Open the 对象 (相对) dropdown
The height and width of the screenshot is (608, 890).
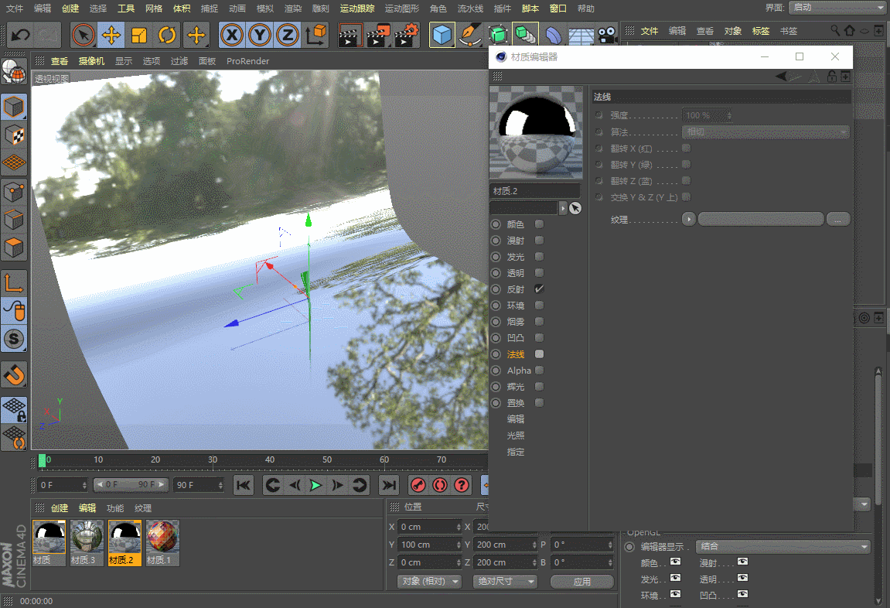click(x=429, y=582)
